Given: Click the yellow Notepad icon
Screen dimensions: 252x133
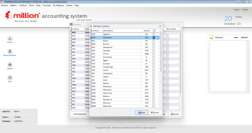Looking at the screenshot, I should coord(211,37).
